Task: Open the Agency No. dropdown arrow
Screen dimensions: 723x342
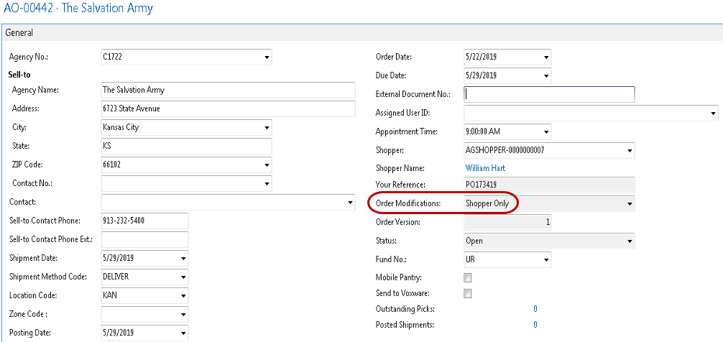Action: point(266,57)
